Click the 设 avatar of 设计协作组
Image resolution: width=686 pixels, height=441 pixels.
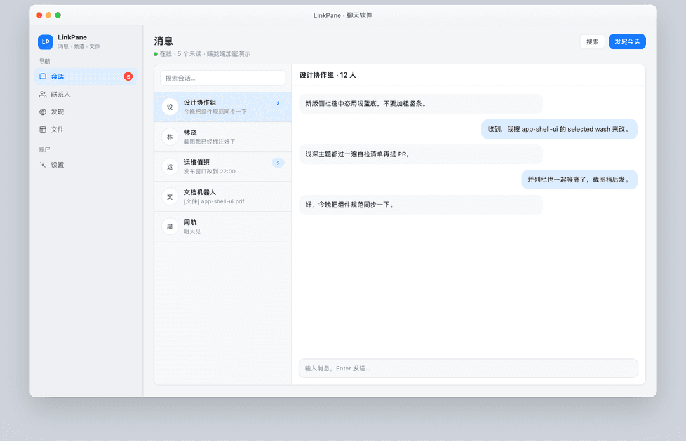tap(170, 107)
